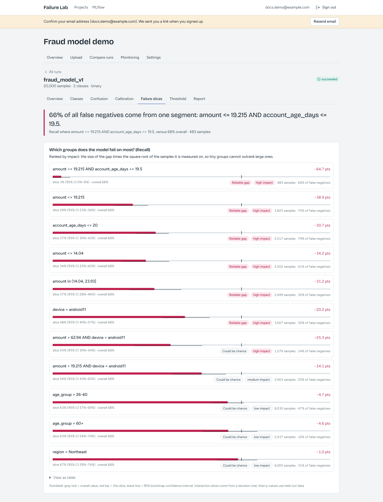Switch to the Upload project tab
This screenshot has width=383, height=502.
pyautogui.click(x=76, y=58)
